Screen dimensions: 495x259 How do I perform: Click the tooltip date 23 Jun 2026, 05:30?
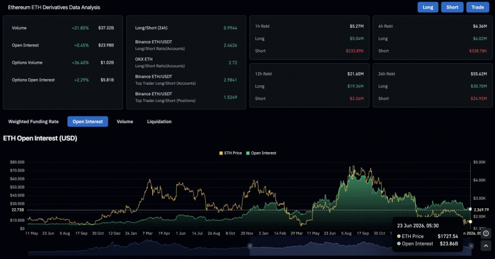click(x=418, y=226)
